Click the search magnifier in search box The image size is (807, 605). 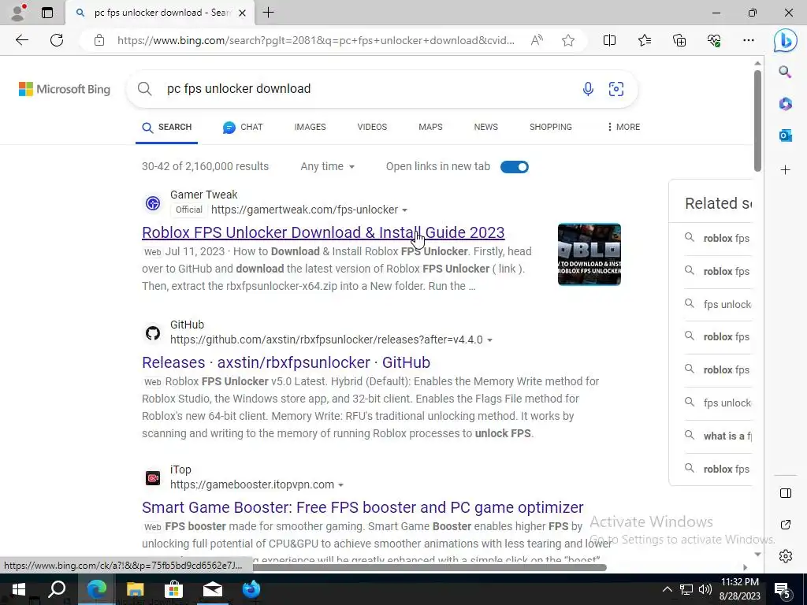coord(145,89)
